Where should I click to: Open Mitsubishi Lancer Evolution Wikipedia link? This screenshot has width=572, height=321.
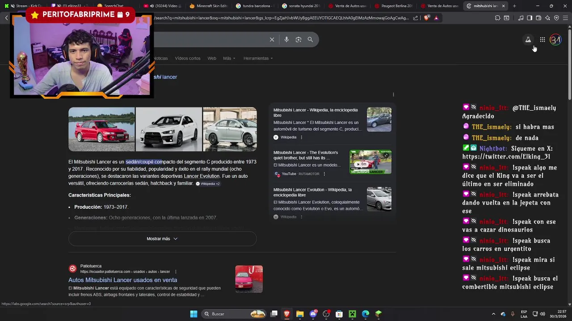(x=313, y=192)
